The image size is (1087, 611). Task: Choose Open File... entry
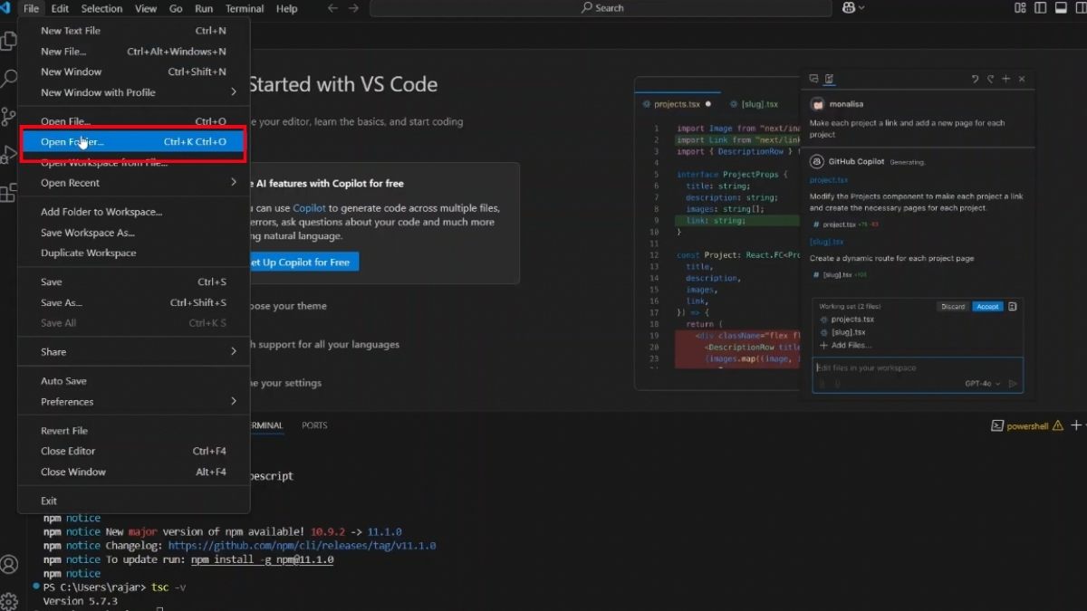pos(134,121)
